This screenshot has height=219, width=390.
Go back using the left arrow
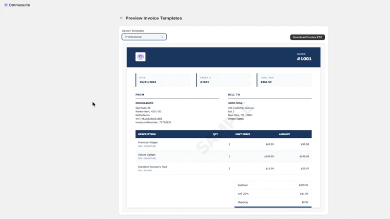pos(121,18)
